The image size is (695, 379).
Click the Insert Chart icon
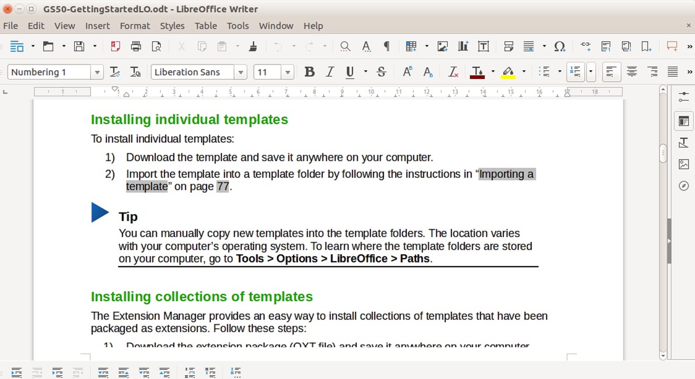point(463,47)
